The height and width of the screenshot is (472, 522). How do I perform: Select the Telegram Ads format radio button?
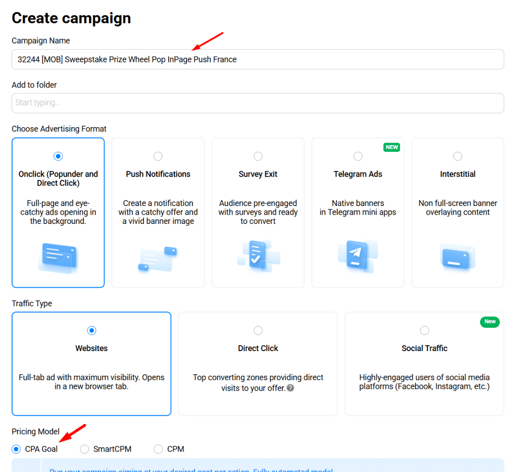(x=358, y=156)
